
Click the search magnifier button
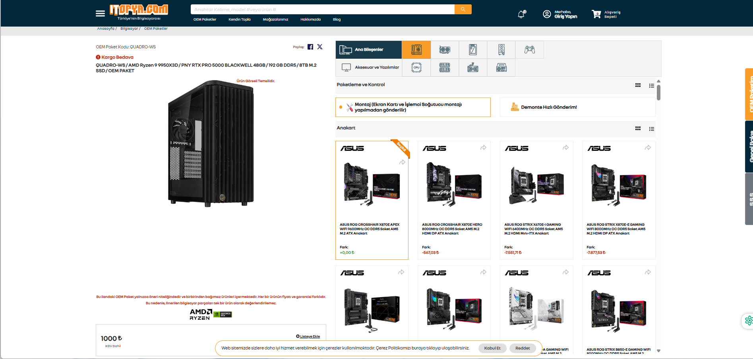click(463, 10)
